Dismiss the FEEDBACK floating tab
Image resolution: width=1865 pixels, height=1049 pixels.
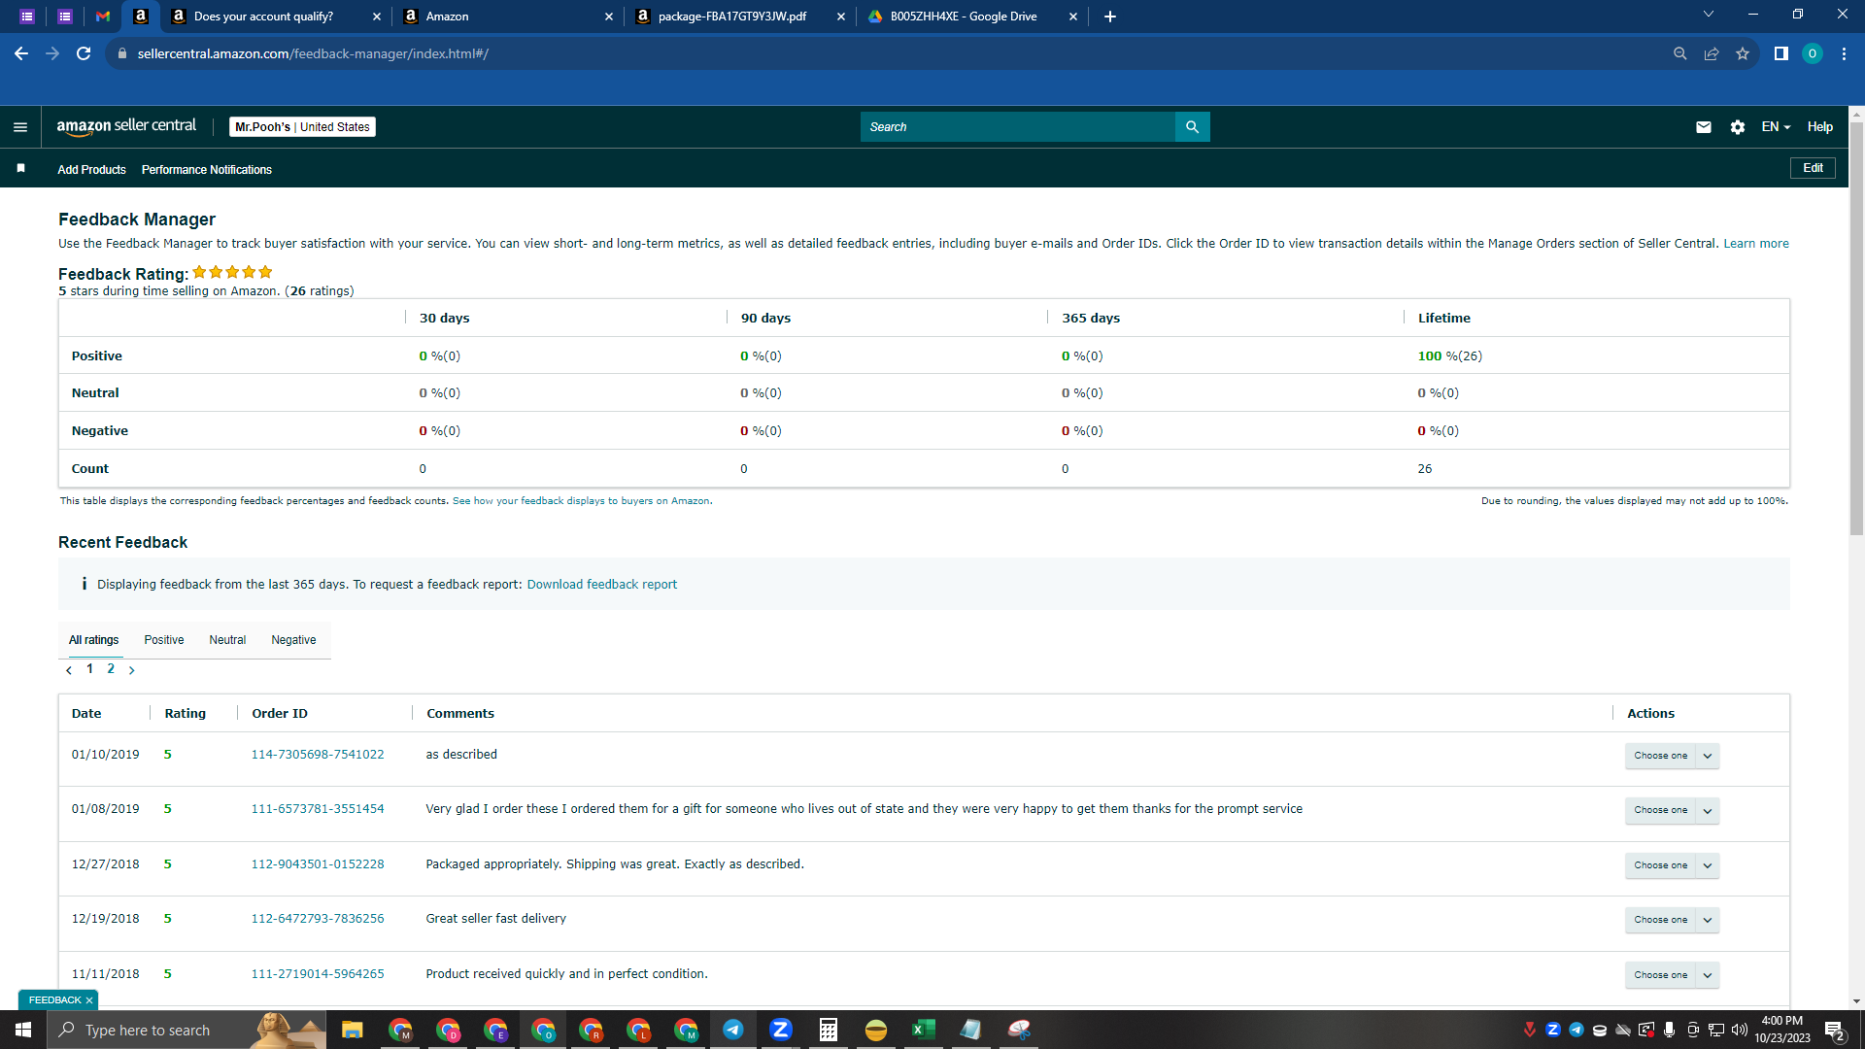point(89,1000)
